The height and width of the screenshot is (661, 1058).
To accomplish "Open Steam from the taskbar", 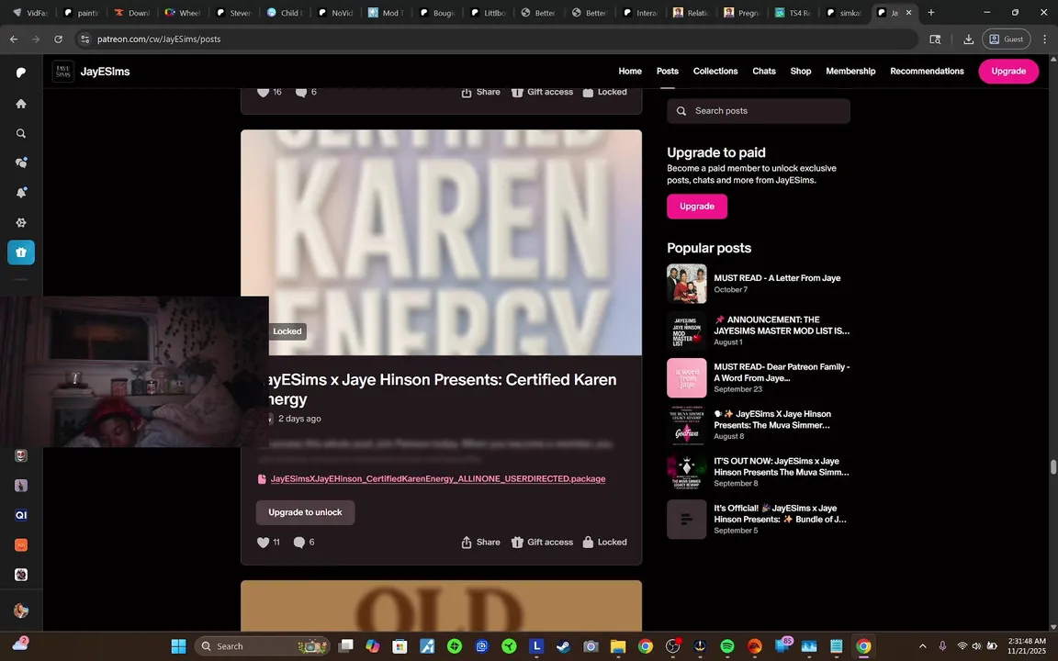I will point(563,646).
